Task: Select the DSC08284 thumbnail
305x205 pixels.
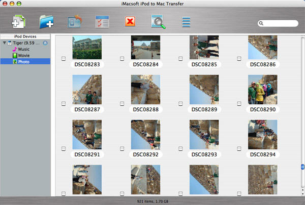Action: pos(146,47)
